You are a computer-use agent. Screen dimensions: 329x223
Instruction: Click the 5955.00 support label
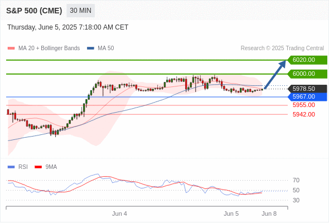point(304,105)
